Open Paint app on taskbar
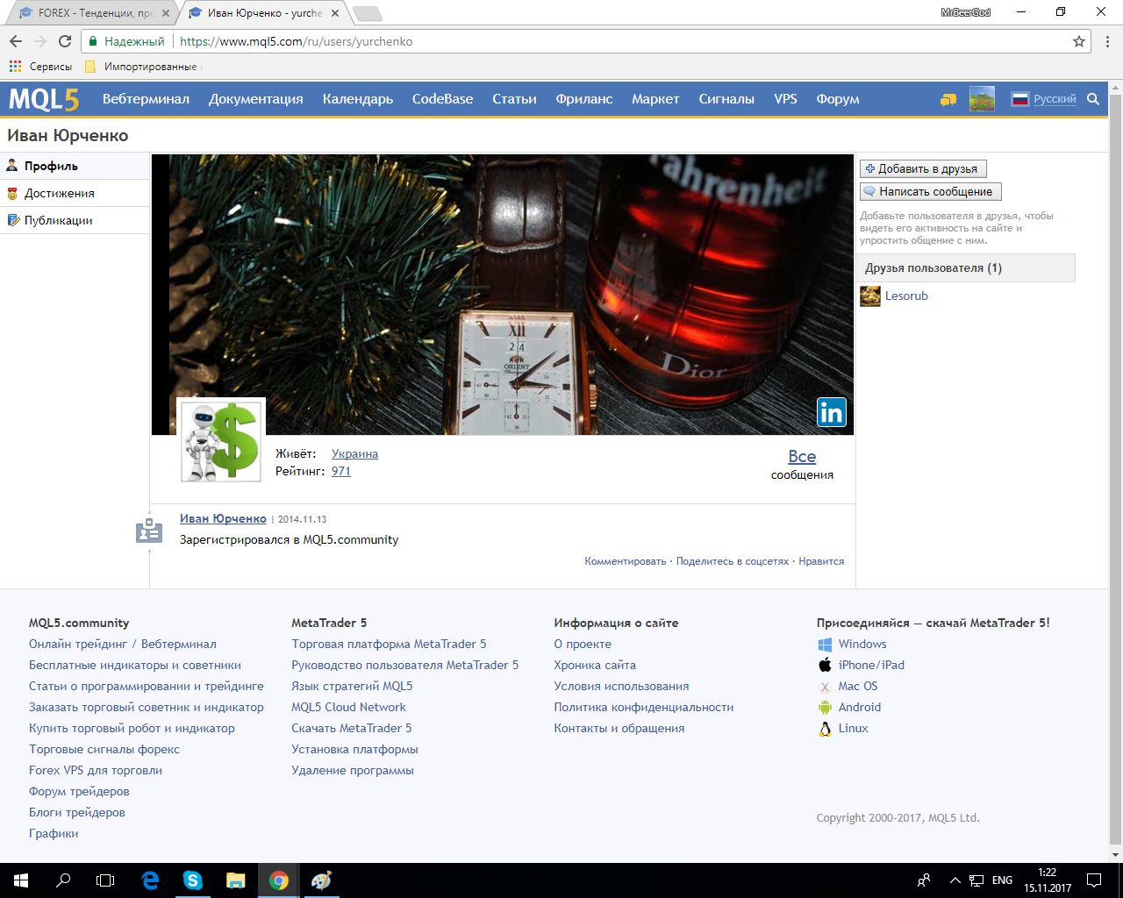The height and width of the screenshot is (898, 1123). click(321, 880)
